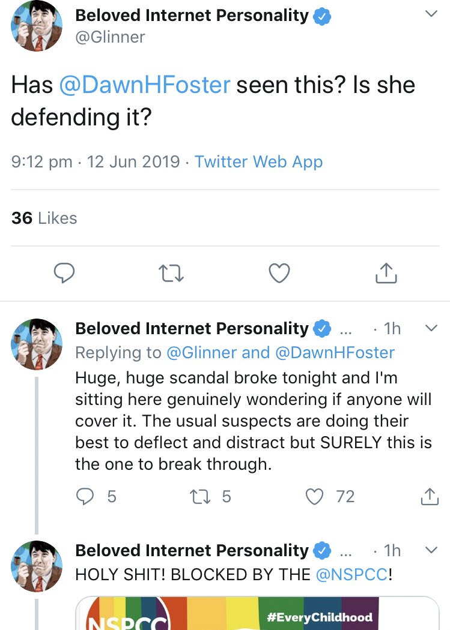Open the NSPCC embedded image card
450x630 pixels.
point(257,613)
